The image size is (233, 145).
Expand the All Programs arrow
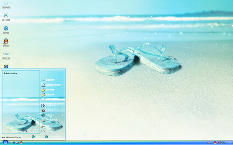tap(26, 131)
